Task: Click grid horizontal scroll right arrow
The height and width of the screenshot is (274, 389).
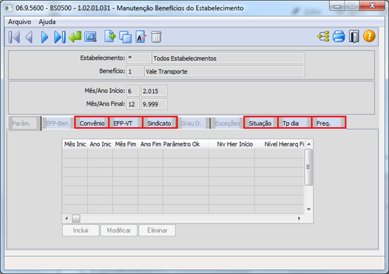Action: pos(299,219)
